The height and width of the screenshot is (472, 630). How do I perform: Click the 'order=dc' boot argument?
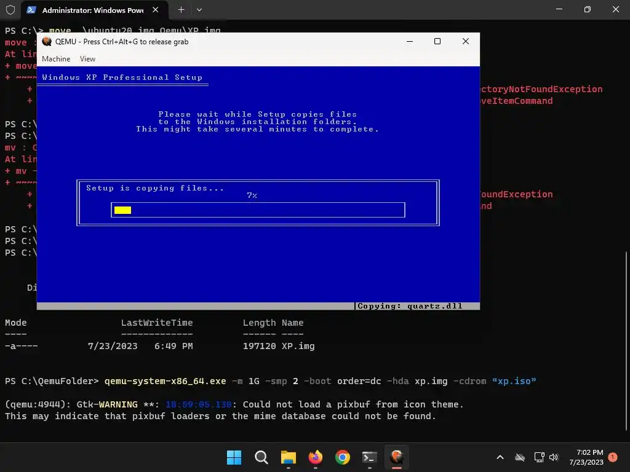pos(359,381)
